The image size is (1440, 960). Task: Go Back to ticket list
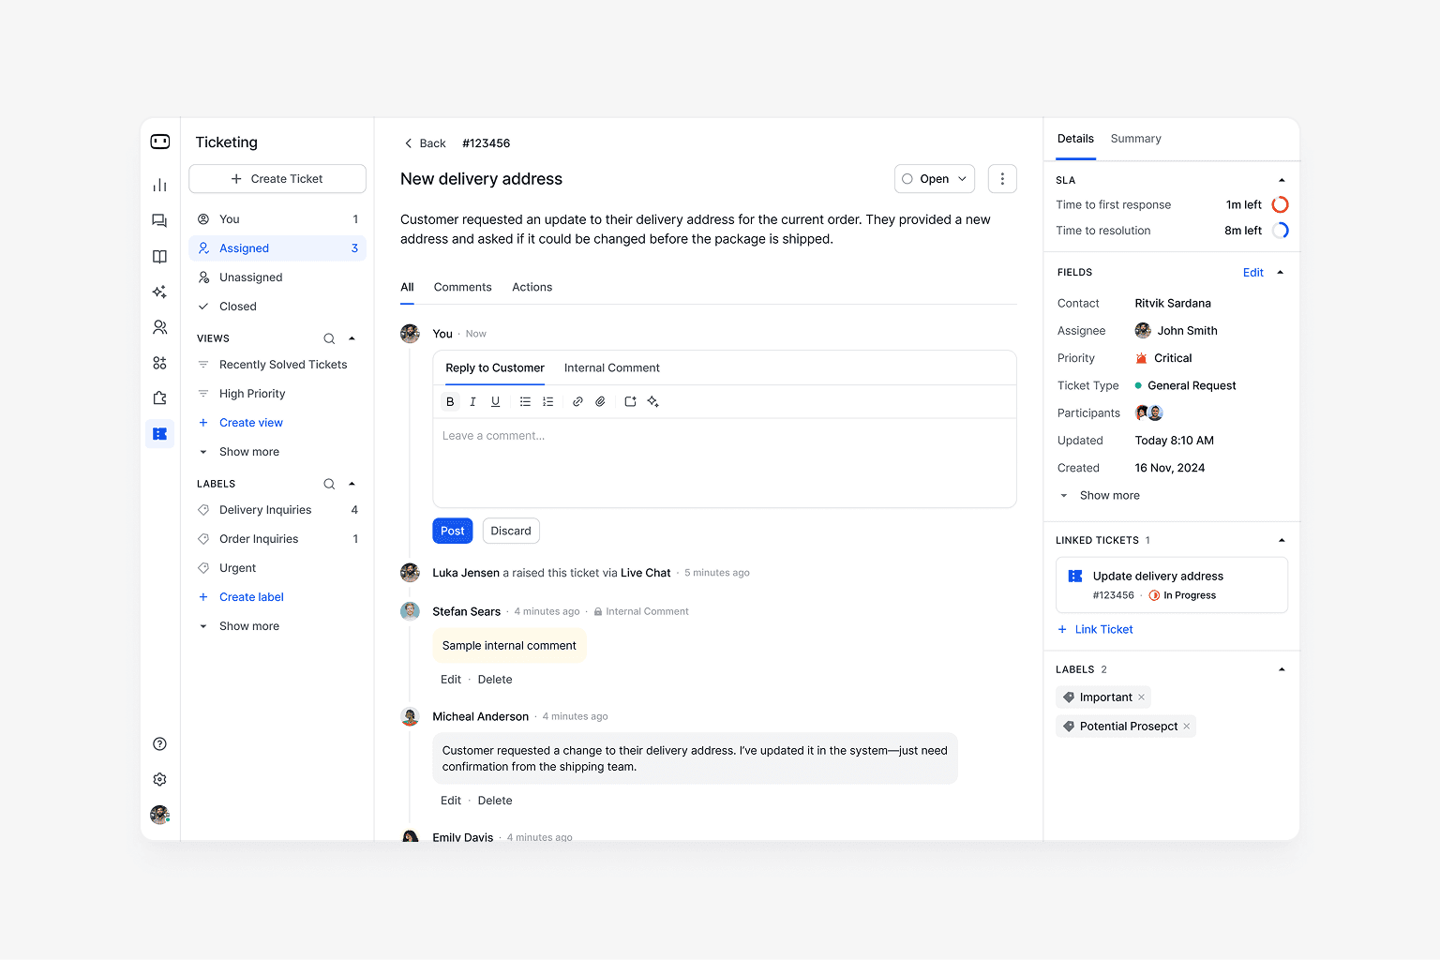(x=425, y=143)
